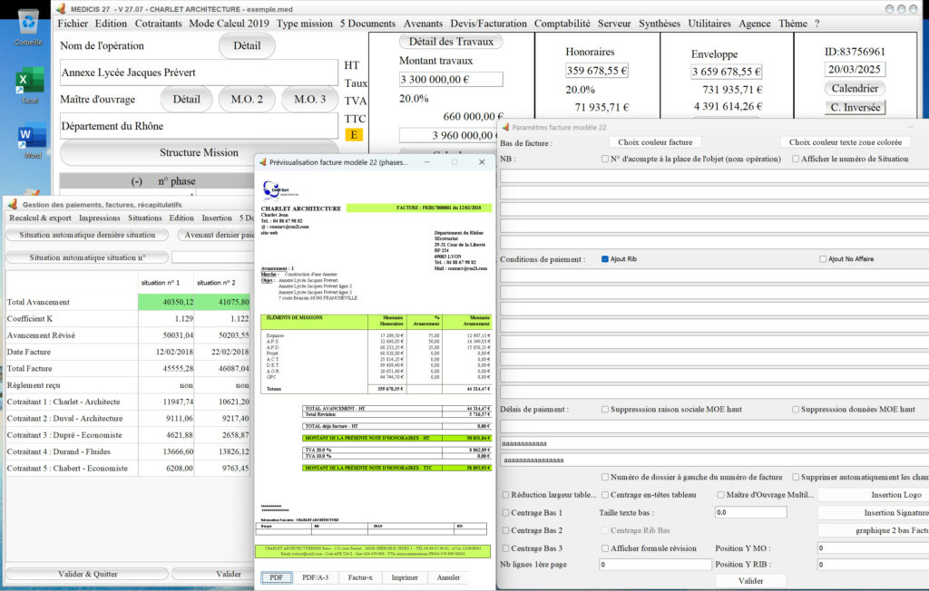This screenshot has width=929, height=591.
Task: Check the Centrage Bas 1 box
Action: pyautogui.click(x=505, y=512)
